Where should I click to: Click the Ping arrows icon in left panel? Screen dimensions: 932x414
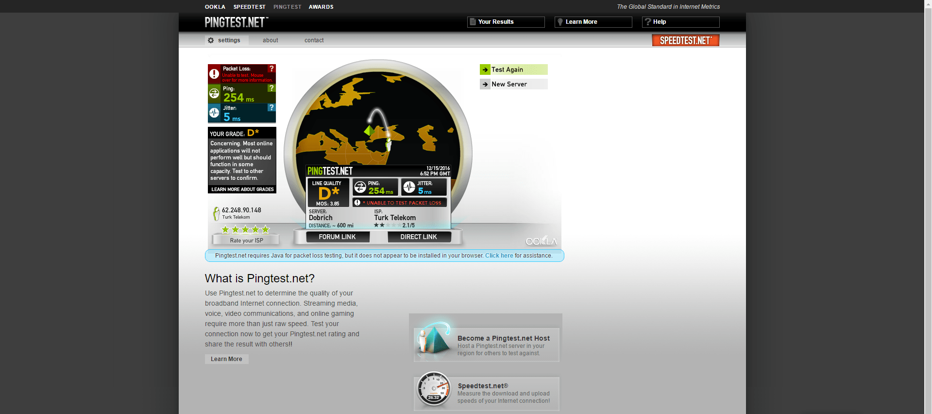tap(214, 93)
